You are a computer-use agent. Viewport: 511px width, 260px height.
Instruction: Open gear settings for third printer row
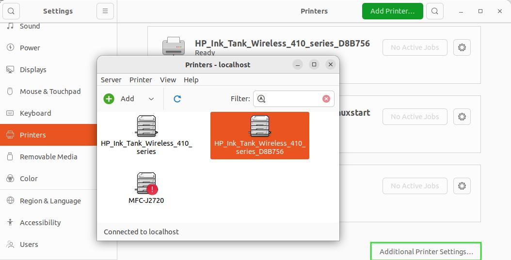click(462, 186)
